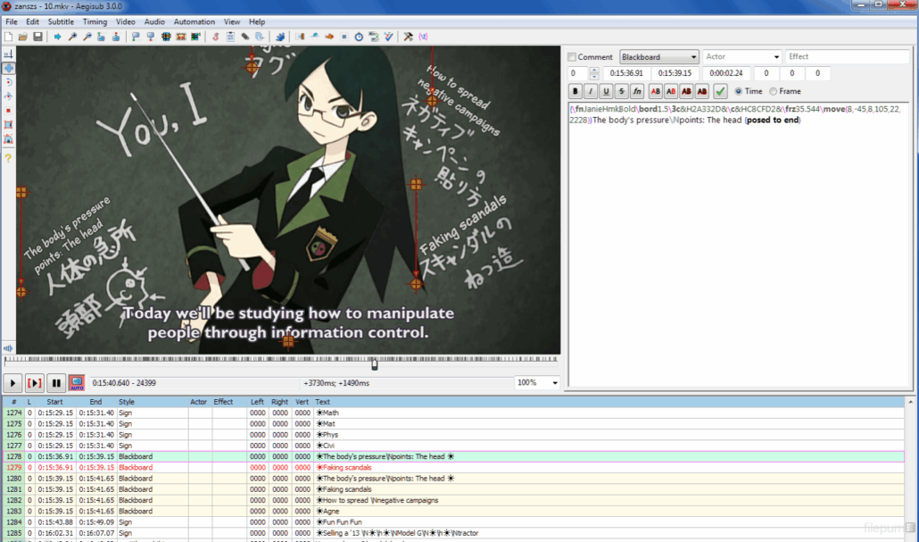Screen dimensions: 919x542
Task: Select the Frame radio button
Action: (773, 91)
